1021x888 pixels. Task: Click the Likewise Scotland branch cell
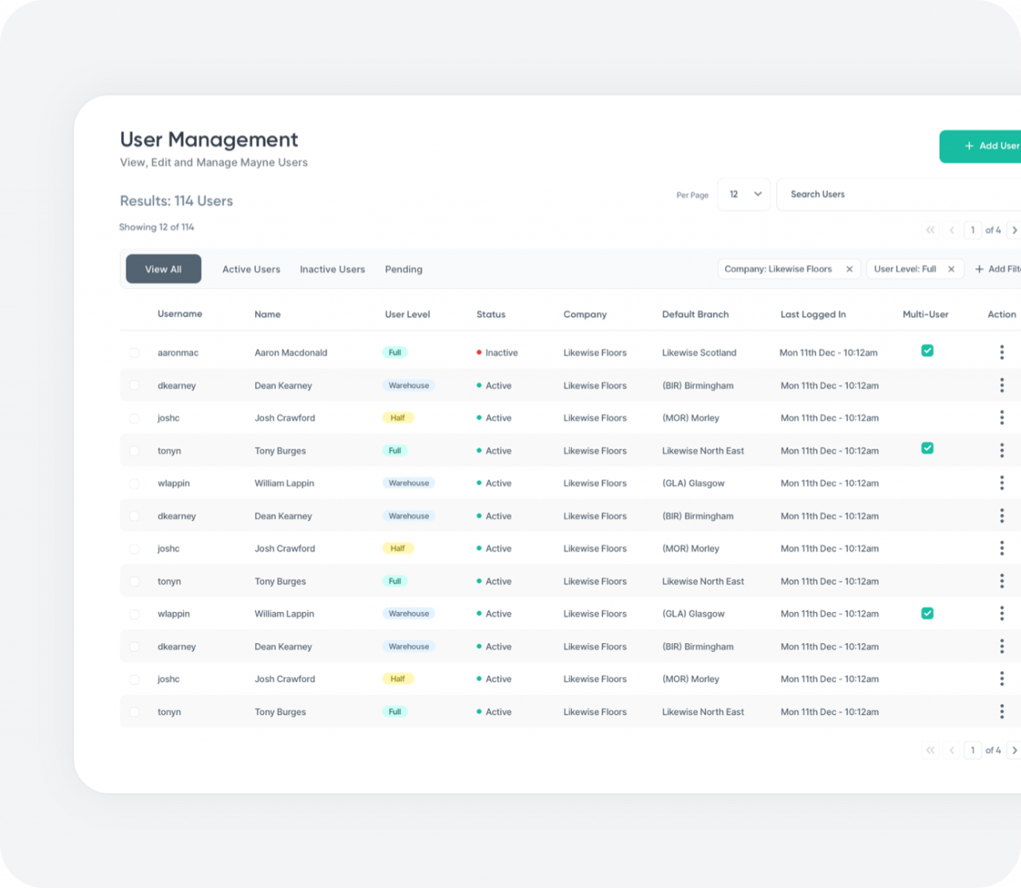point(700,353)
